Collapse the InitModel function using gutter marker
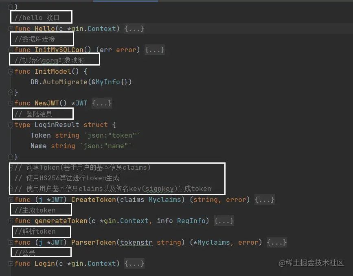This screenshot has width=353, height=276. (x=11, y=72)
